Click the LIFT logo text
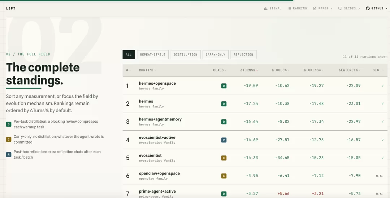Image resolution: width=390 pixels, height=198 pixels. point(11,8)
